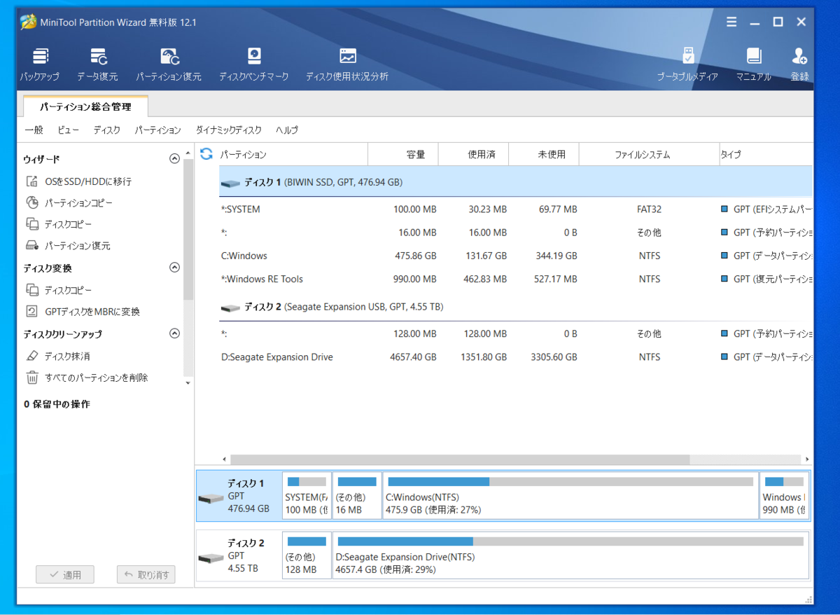Click D:Seagate Expansion Drive(NTFS) map block
The image size is (840, 615).
pyautogui.click(x=570, y=556)
